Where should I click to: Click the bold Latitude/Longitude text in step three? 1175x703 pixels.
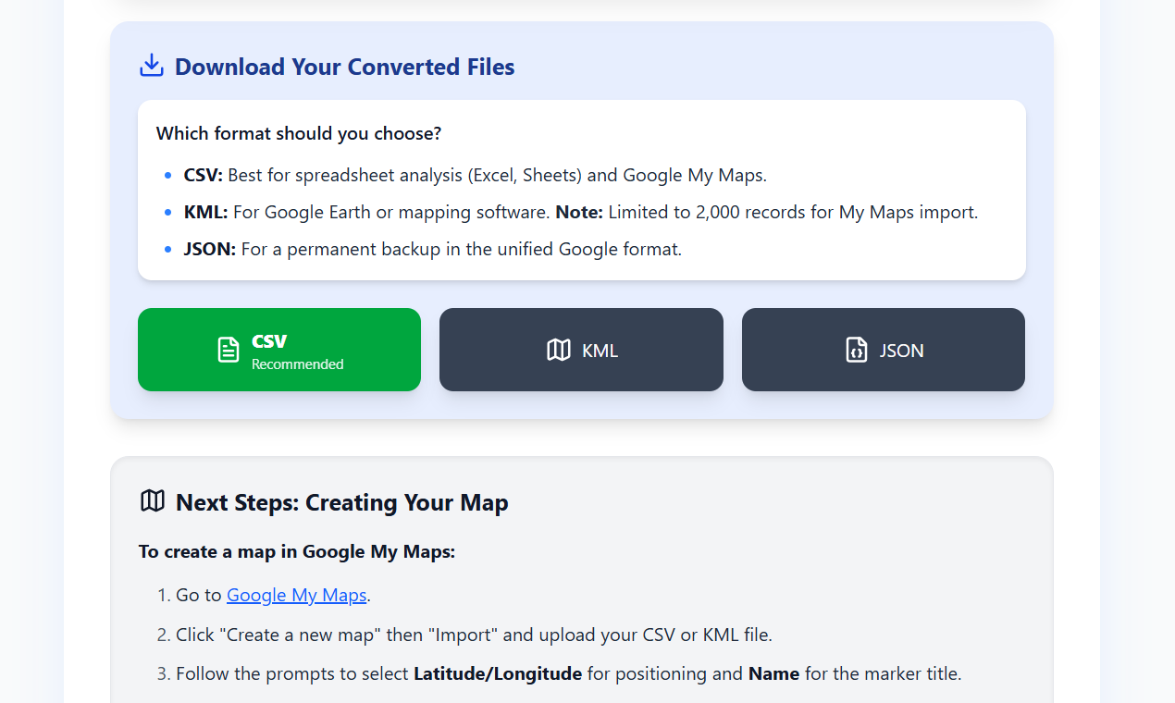coord(497,672)
